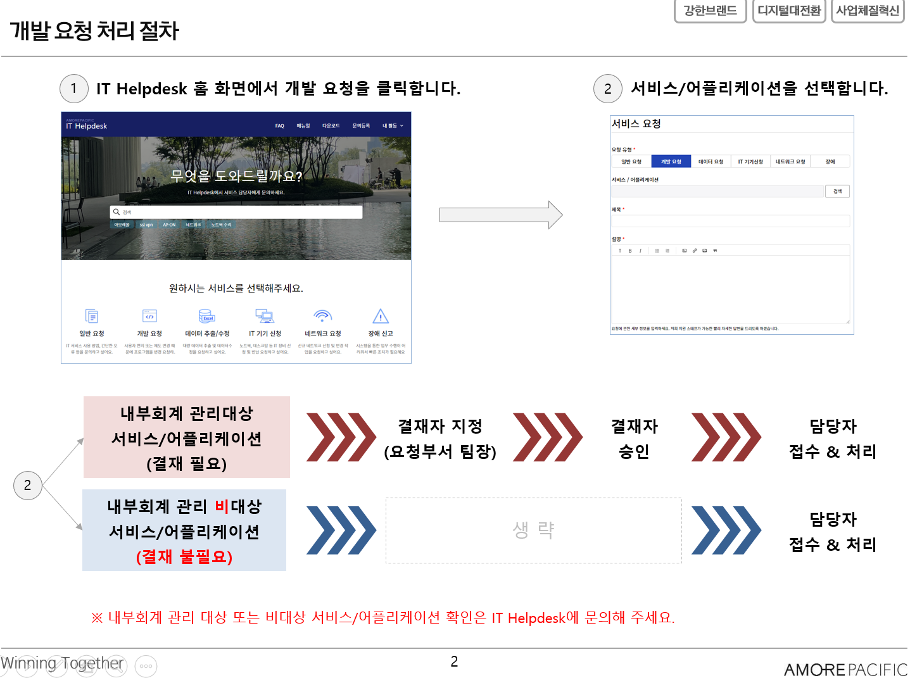The height and width of the screenshot is (678, 910).
Task: Open 매뉴얼 in the Helpdesk navigation
Action: pos(303,126)
